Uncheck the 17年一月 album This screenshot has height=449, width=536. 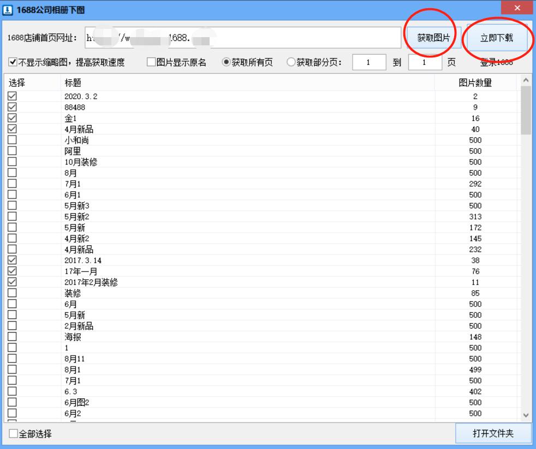(12, 270)
